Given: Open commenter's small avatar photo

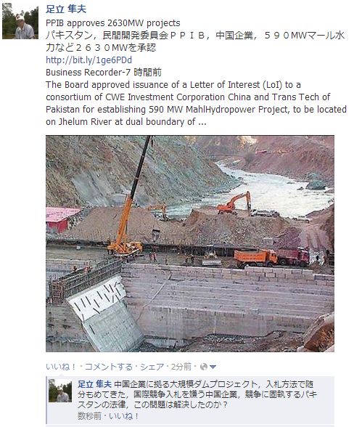Looking at the screenshot, I should pos(60,391).
